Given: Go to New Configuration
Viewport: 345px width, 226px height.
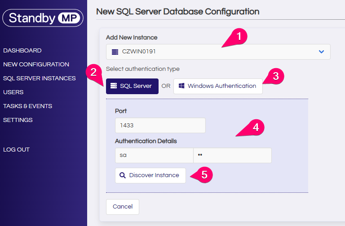Looking at the screenshot, I should pos(36,65).
